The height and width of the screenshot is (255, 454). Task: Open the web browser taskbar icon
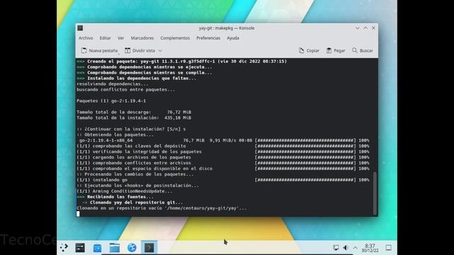[132, 247]
